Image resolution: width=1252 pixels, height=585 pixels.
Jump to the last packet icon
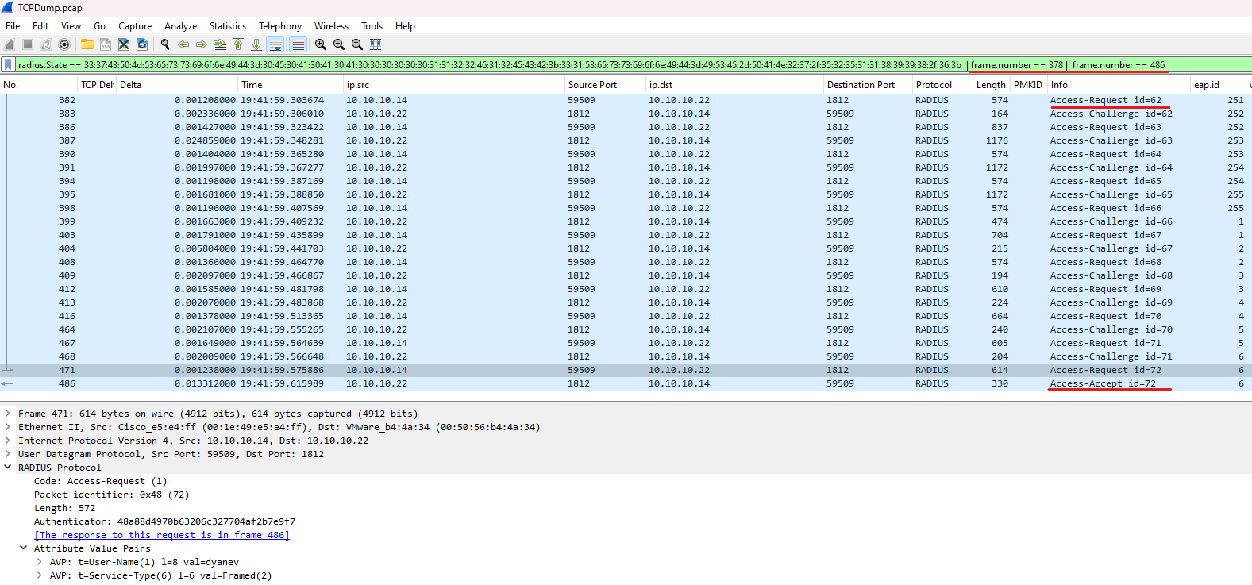[x=256, y=44]
